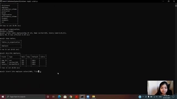Check the battery status icon
The image size is (177, 99).
[x=151, y=97]
